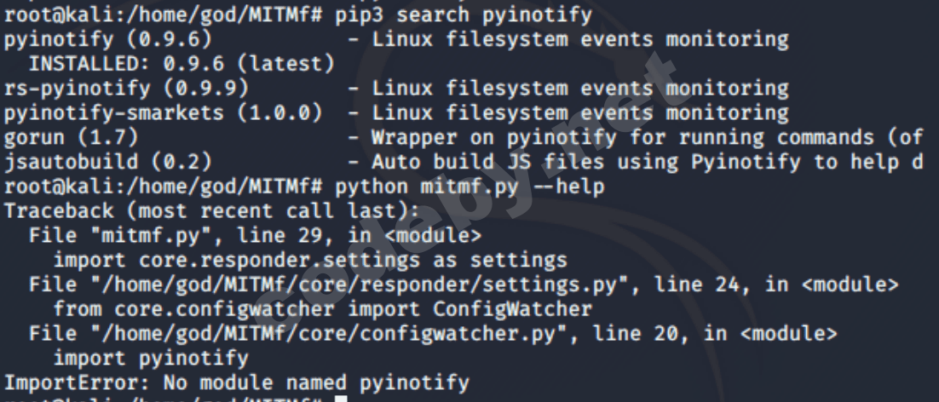939x402 pixels.
Task: Click the terminal cursor block at bottom prompt
Action: coord(341,397)
